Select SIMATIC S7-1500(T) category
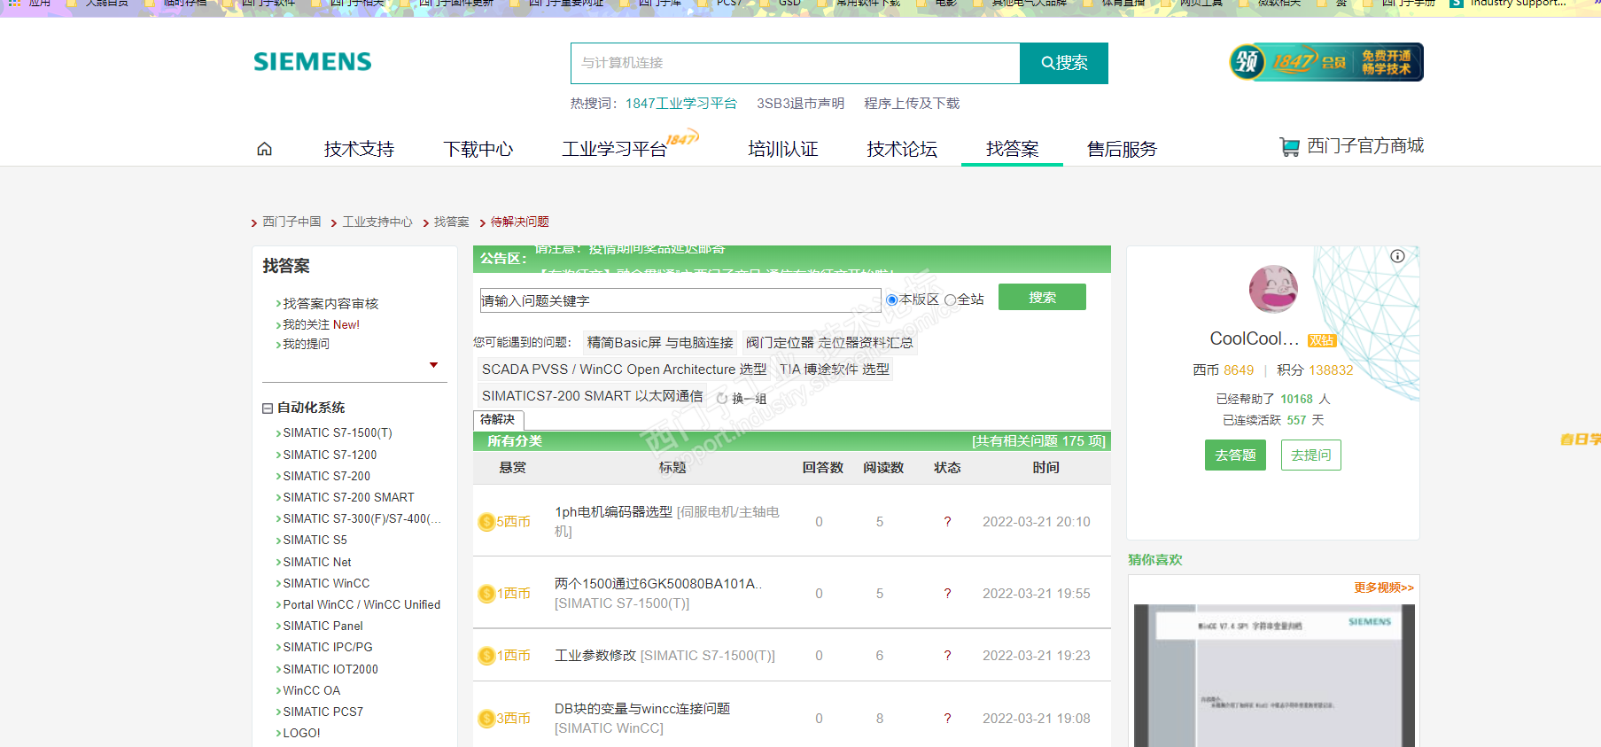The width and height of the screenshot is (1601, 747). (x=338, y=433)
